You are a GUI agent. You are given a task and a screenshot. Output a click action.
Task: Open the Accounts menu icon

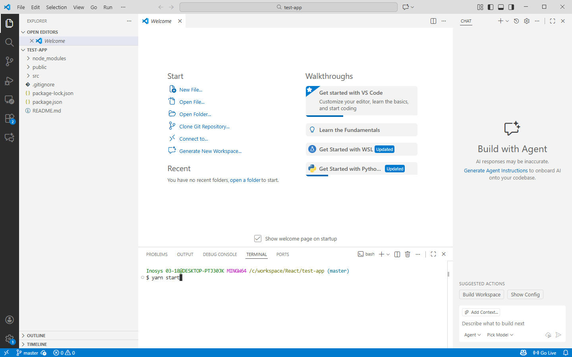tap(10, 320)
